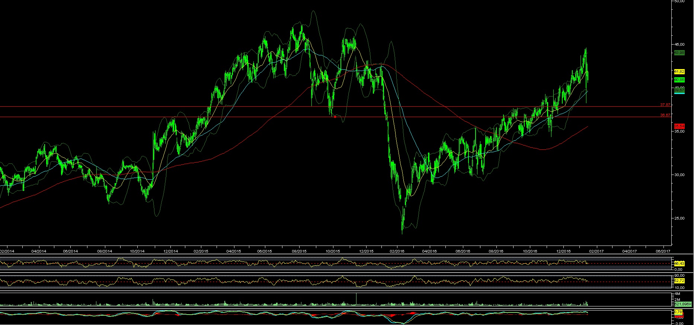Click the small red square marker near 10/2015

[335, 117]
